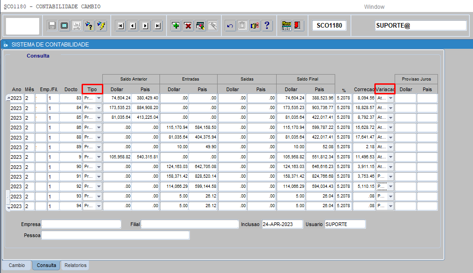Click the Pessoa input field

[x=115, y=235]
